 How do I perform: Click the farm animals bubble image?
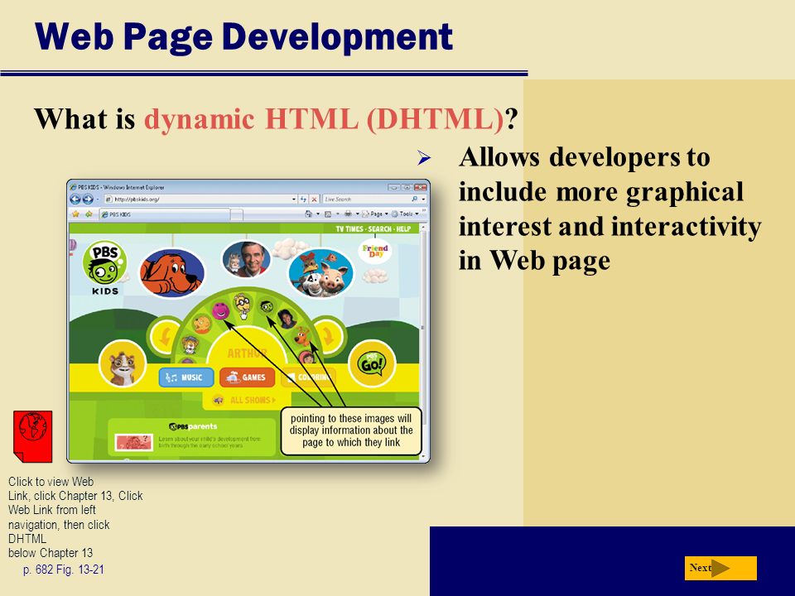(320, 272)
